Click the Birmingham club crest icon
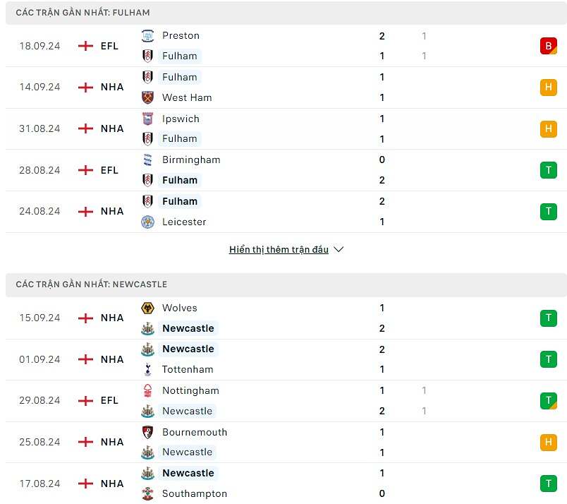 [x=147, y=160]
